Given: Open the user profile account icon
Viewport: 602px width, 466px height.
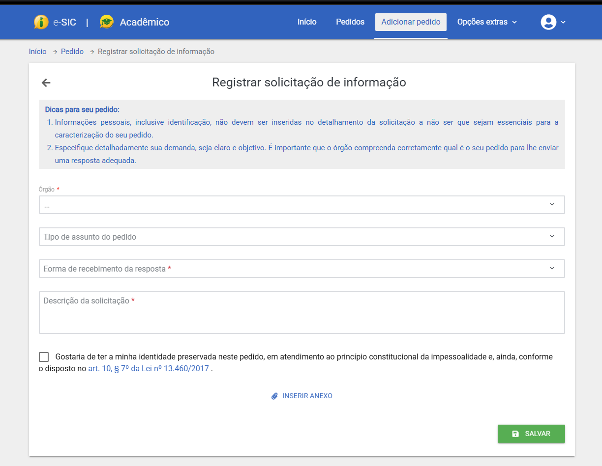Looking at the screenshot, I should [x=548, y=22].
